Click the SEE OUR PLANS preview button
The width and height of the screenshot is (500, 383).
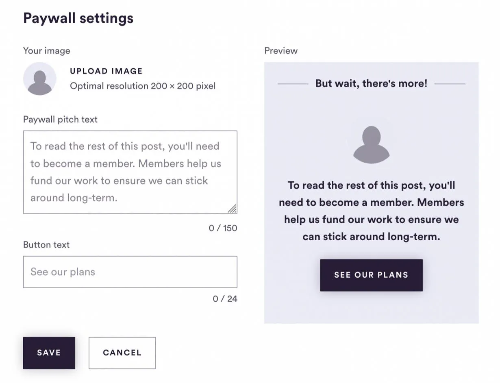click(371, 275)
